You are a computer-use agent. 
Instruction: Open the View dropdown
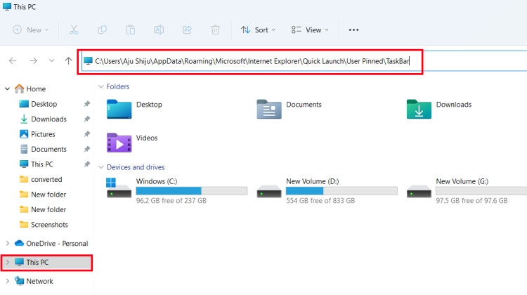(x=310, y=30)
